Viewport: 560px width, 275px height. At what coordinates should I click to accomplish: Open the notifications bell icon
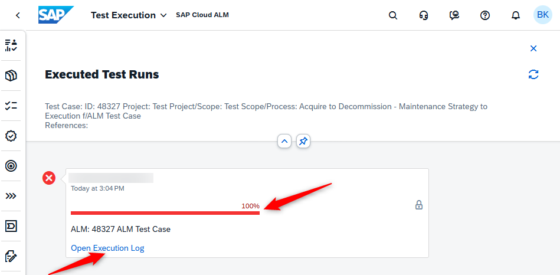pos(516,15)
